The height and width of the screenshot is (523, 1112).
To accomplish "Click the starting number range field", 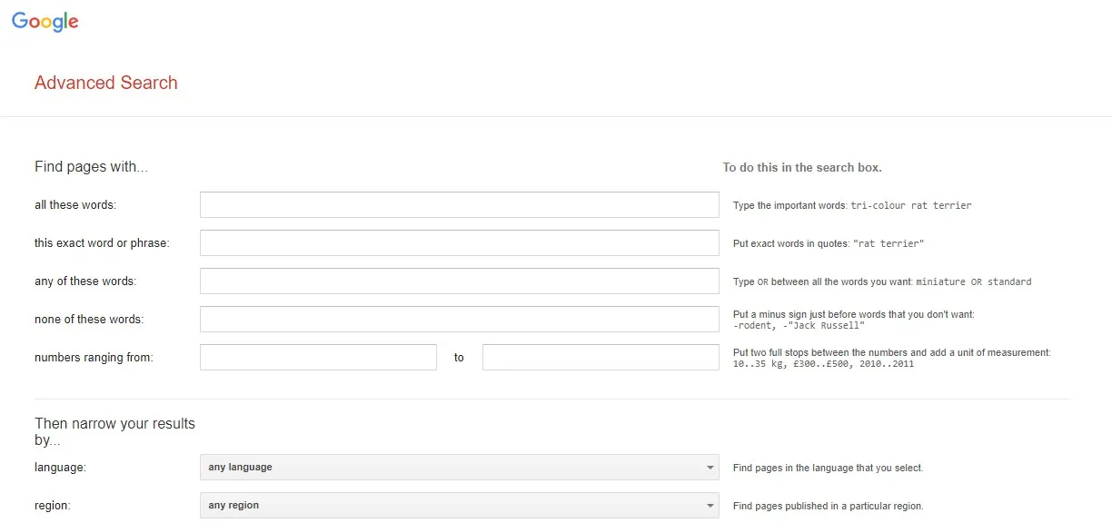I will [318, 358].
